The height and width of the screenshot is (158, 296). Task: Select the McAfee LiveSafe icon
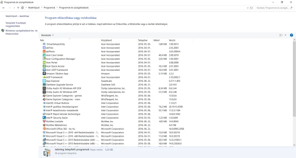(x=44, y=121)
